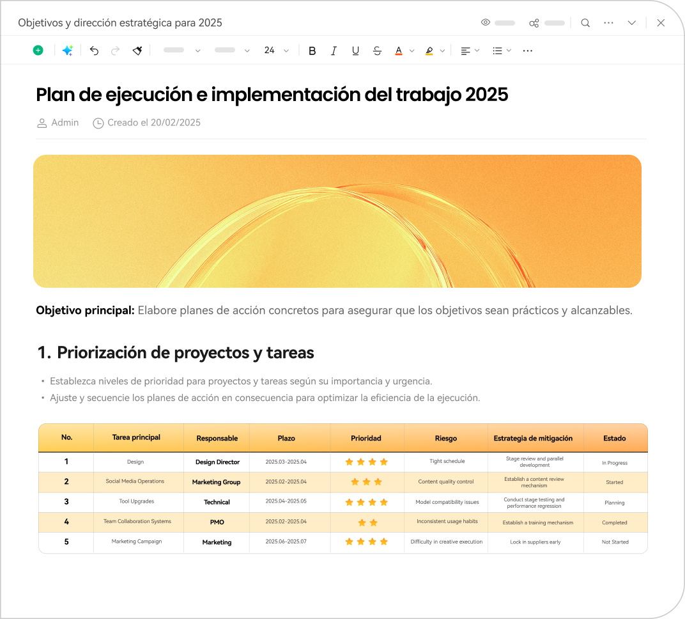Click the green add content plus icon
The height and width of the screenshot is (619, 685).
[38, 51]
